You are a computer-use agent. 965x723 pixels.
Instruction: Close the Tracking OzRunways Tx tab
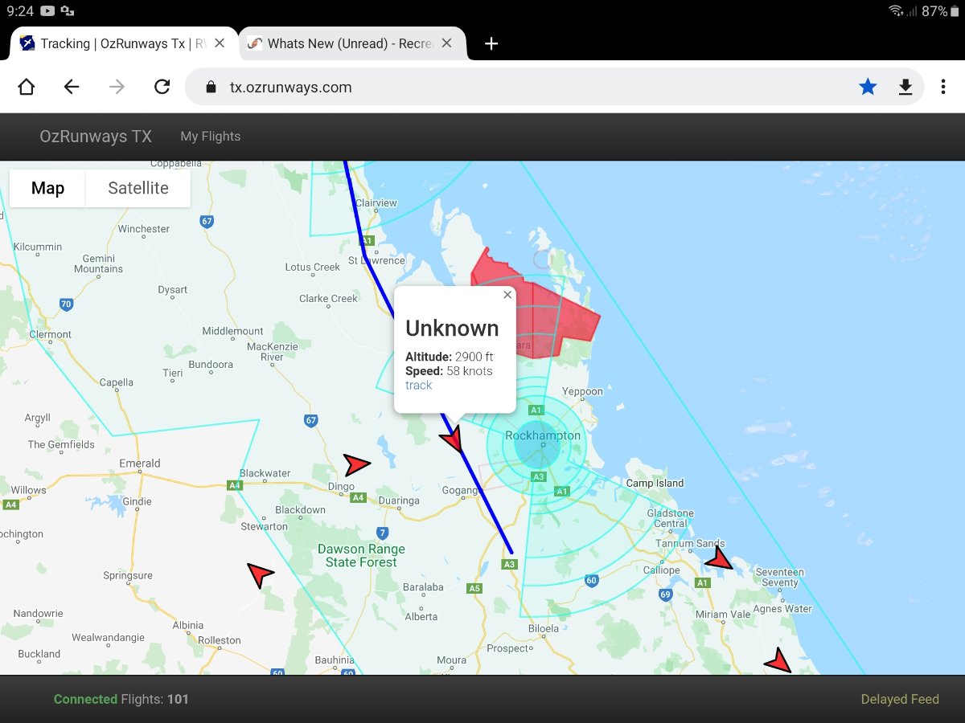(220, 43)
